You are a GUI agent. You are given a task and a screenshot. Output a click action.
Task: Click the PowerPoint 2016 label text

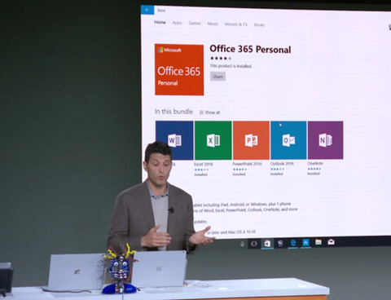(247, 164)
